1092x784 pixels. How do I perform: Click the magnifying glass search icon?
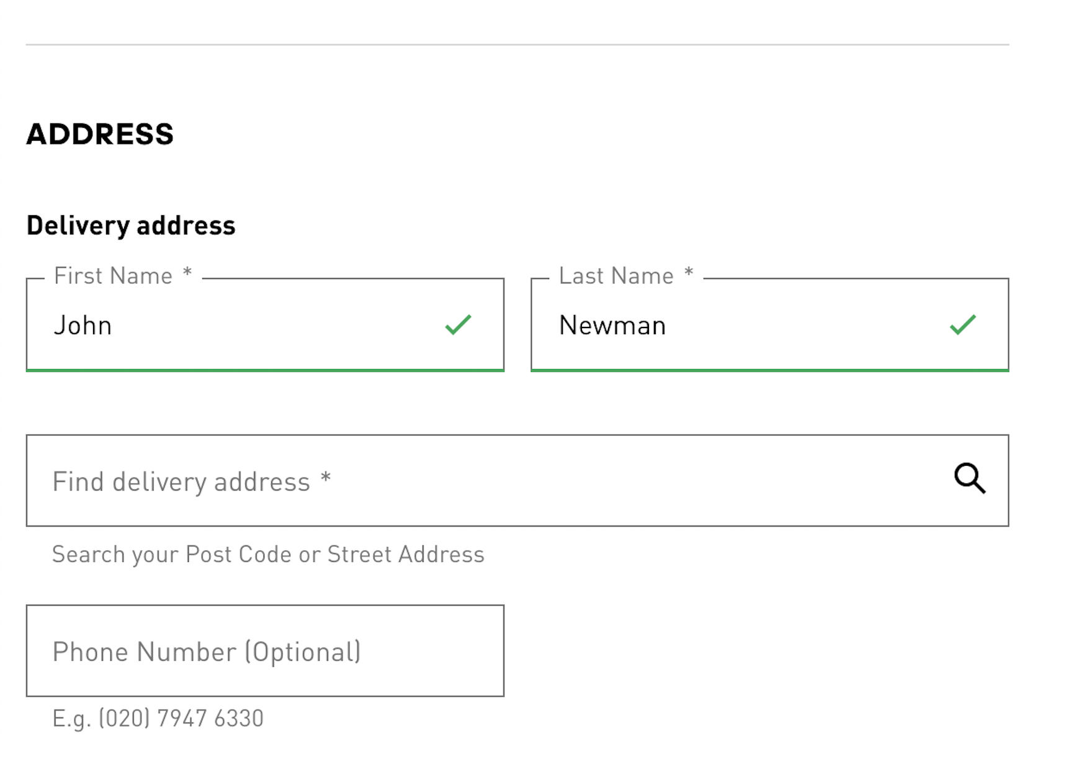(970, 478)
